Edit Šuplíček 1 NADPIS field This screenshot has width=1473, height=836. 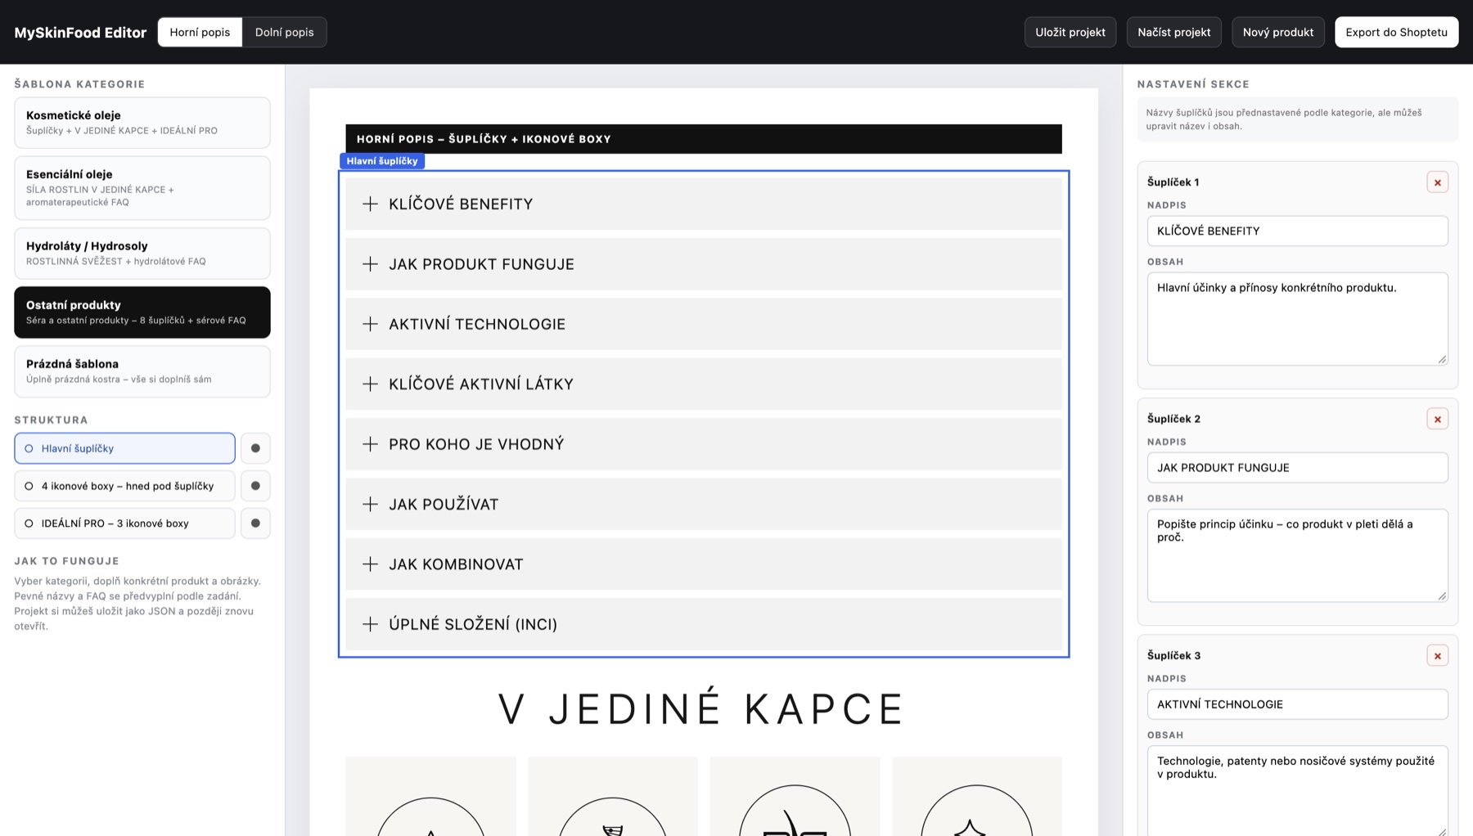(1297, 231)
